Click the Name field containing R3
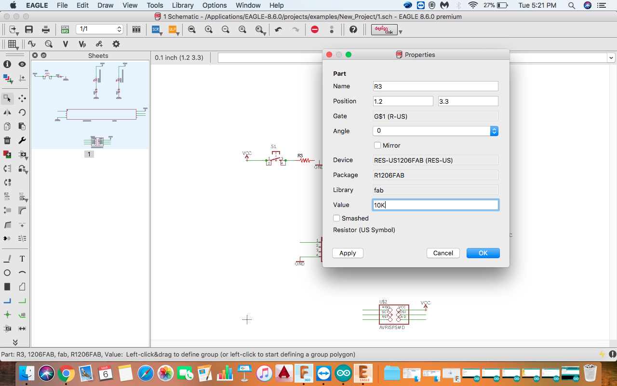Image resolution: width=617 pixels, height=386 pixels. click(436, 86)
